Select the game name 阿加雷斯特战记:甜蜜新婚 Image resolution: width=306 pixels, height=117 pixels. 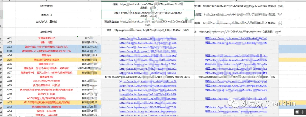(x=46, y=107)
